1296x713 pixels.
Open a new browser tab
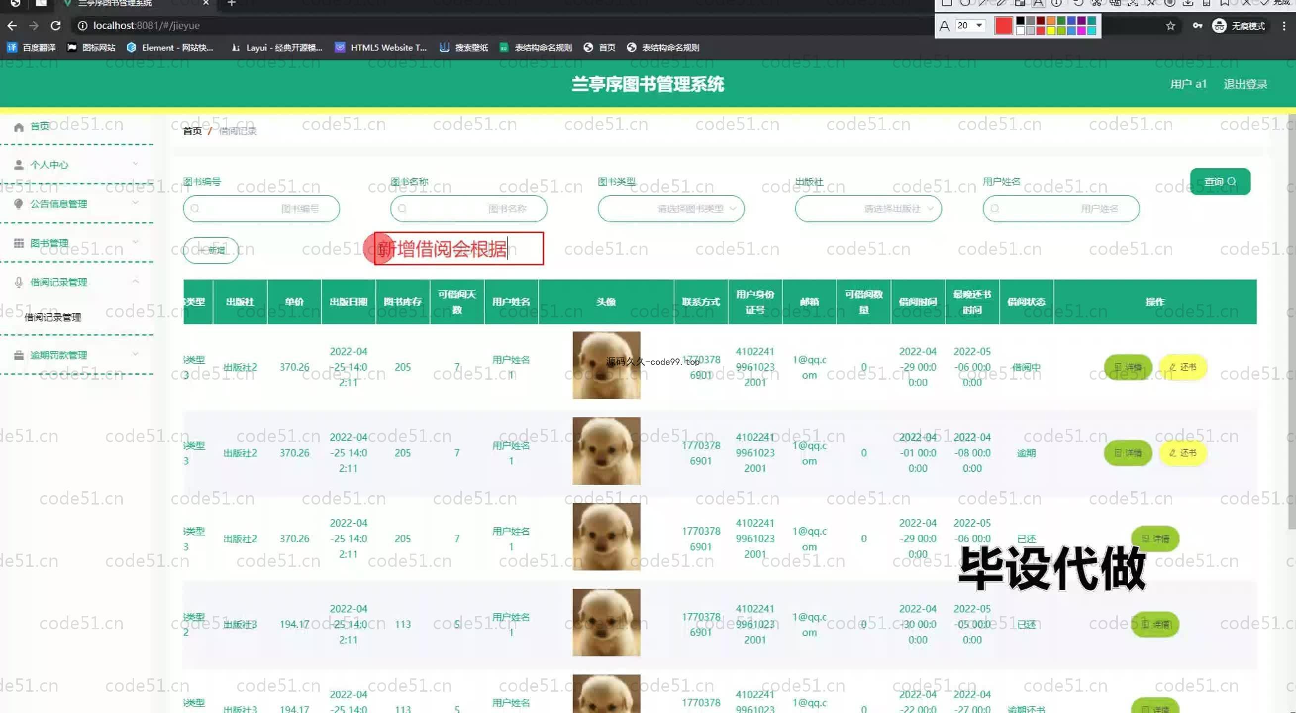[x=232, y=3]
